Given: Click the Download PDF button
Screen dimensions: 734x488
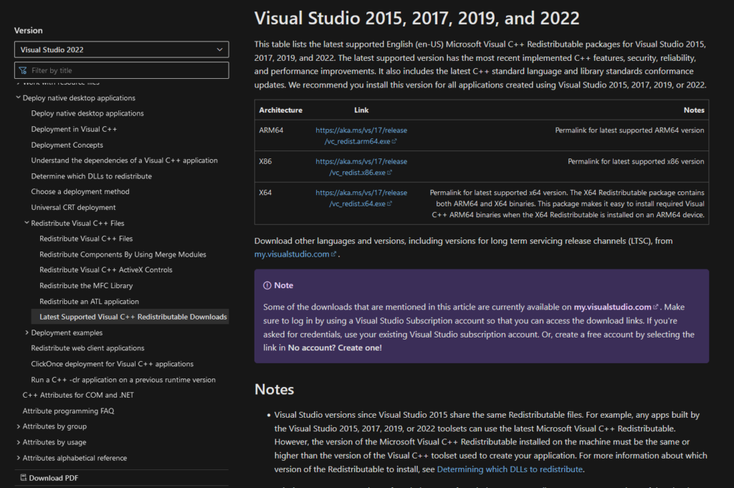Looking at the screenshot, I should (49, 478).
